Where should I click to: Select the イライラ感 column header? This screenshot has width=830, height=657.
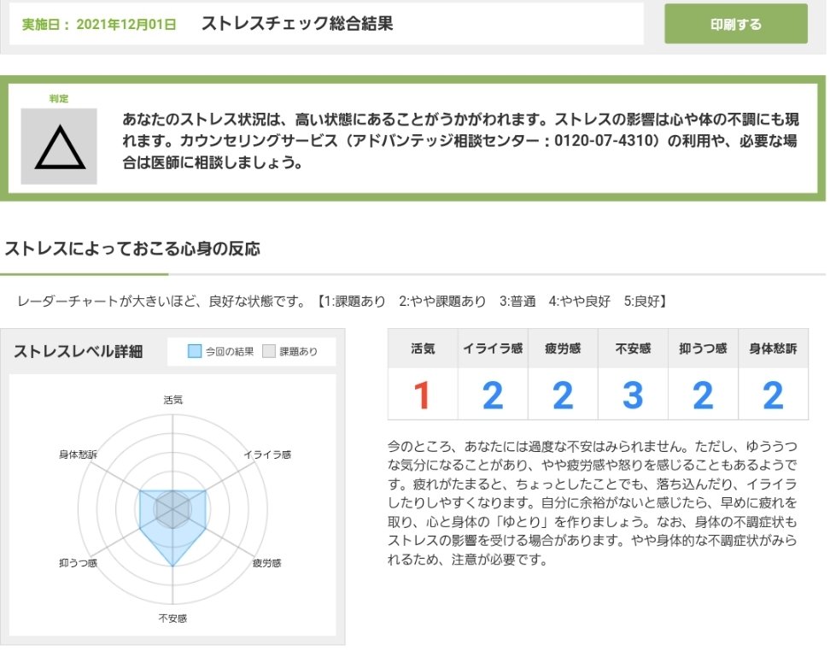coord(493,349)
